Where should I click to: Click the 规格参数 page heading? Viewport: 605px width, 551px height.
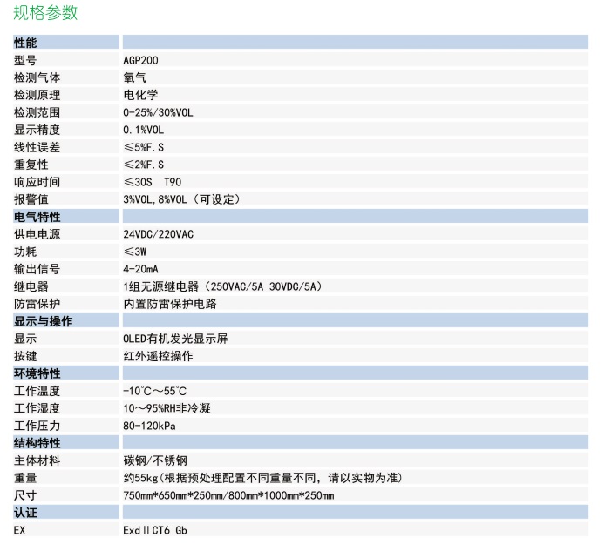click(45, 12)
